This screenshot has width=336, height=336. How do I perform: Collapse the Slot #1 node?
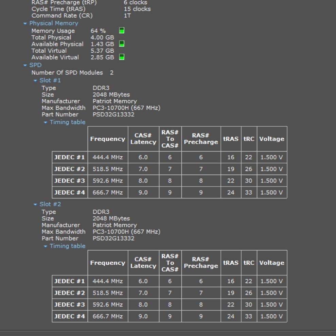35,81
